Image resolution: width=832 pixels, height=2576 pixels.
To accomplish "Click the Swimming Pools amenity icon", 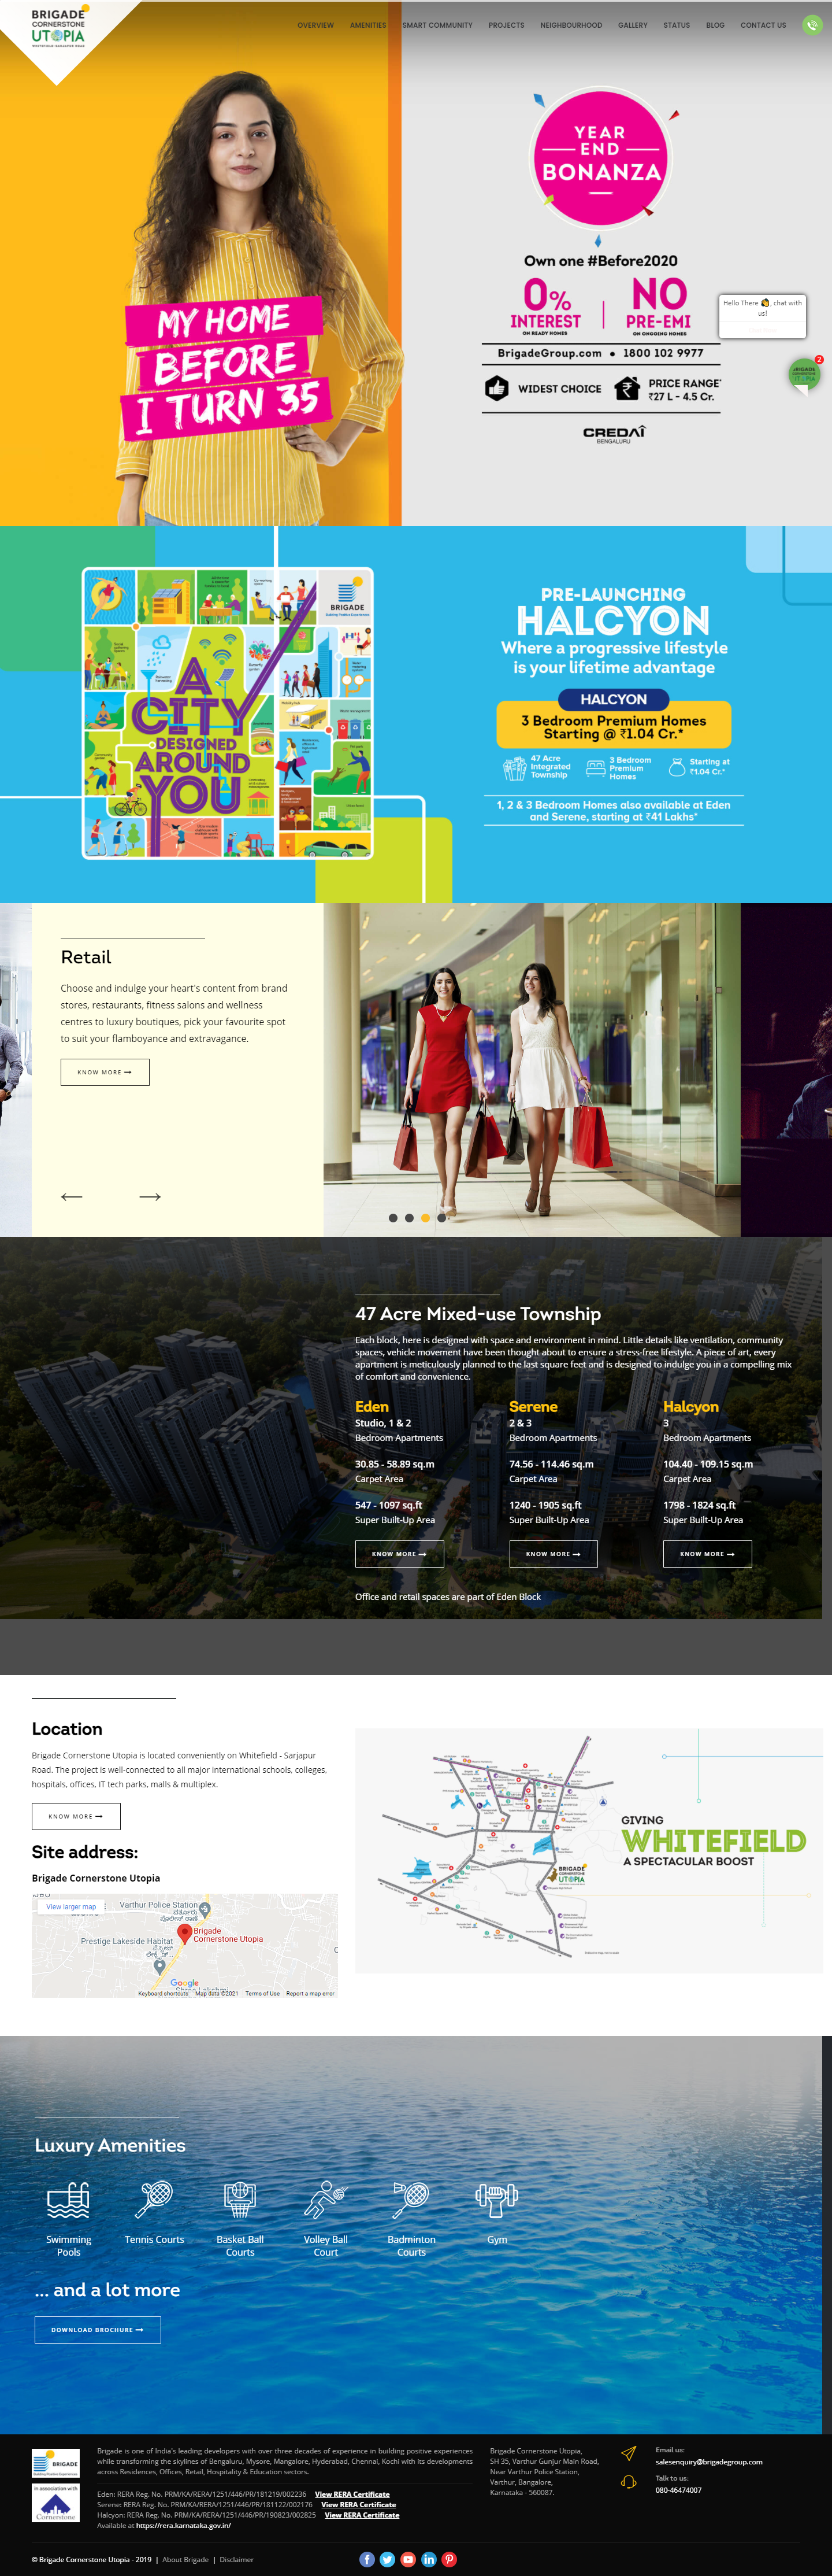I will coord(68,2200).
